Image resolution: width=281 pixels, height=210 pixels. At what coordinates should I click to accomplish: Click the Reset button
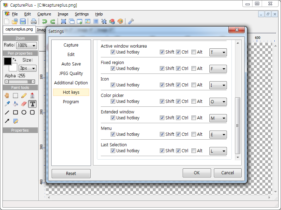[71, 173]
